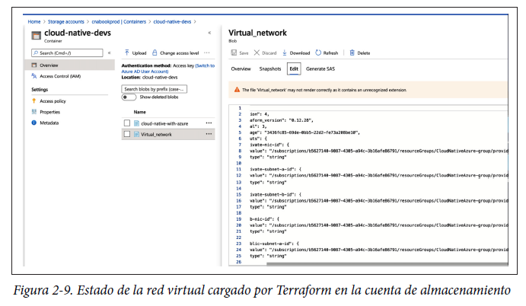Switch to the Generate SAS tab

point(320,69)
